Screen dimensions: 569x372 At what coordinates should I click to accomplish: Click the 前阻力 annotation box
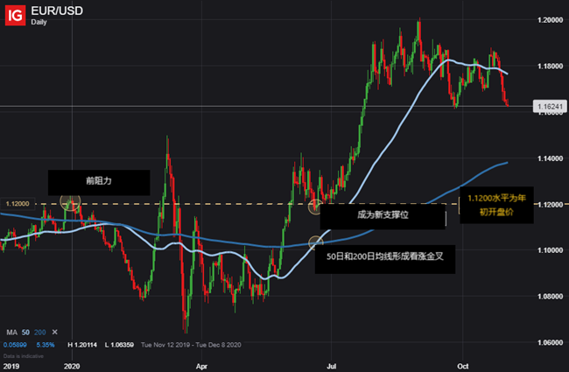tap(99, 183)
